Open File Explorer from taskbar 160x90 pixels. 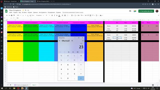click(14, 88)
